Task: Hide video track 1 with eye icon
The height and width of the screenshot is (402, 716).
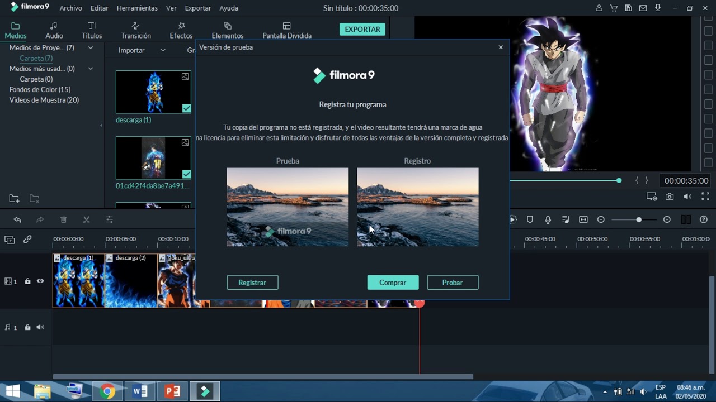Action: pos(40,281)
